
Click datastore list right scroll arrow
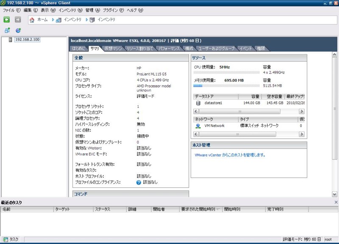pyautogui.click(x=302, y=112)
